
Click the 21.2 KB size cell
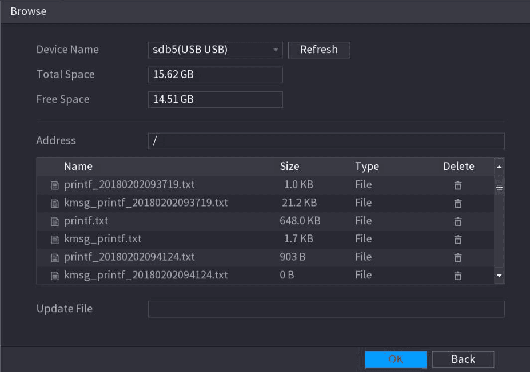(x=299, y=203)
